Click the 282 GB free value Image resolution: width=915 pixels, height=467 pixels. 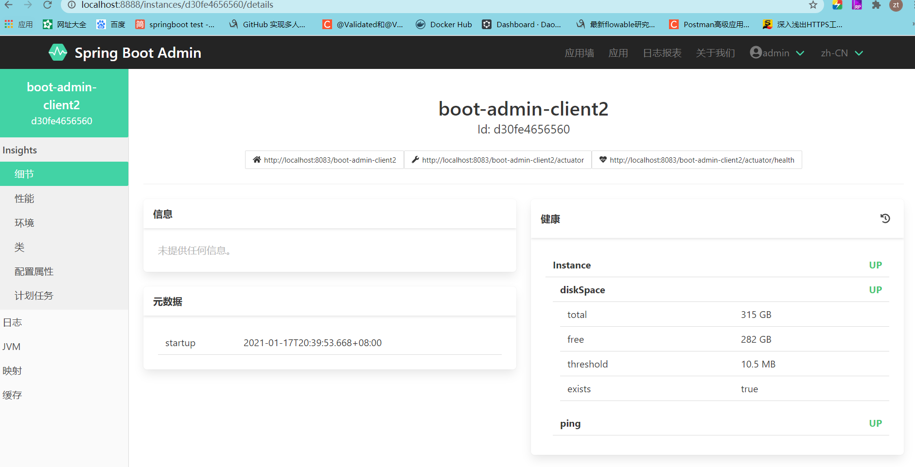point(756,339)
